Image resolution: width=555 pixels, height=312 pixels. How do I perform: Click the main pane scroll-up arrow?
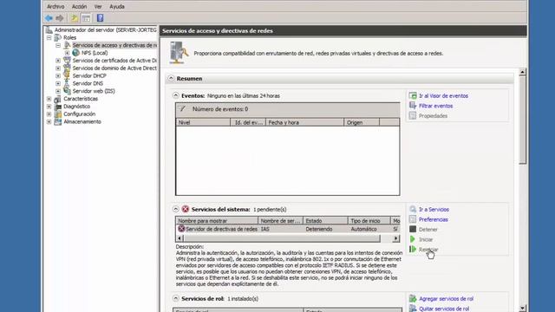click(x=522, y=72)
